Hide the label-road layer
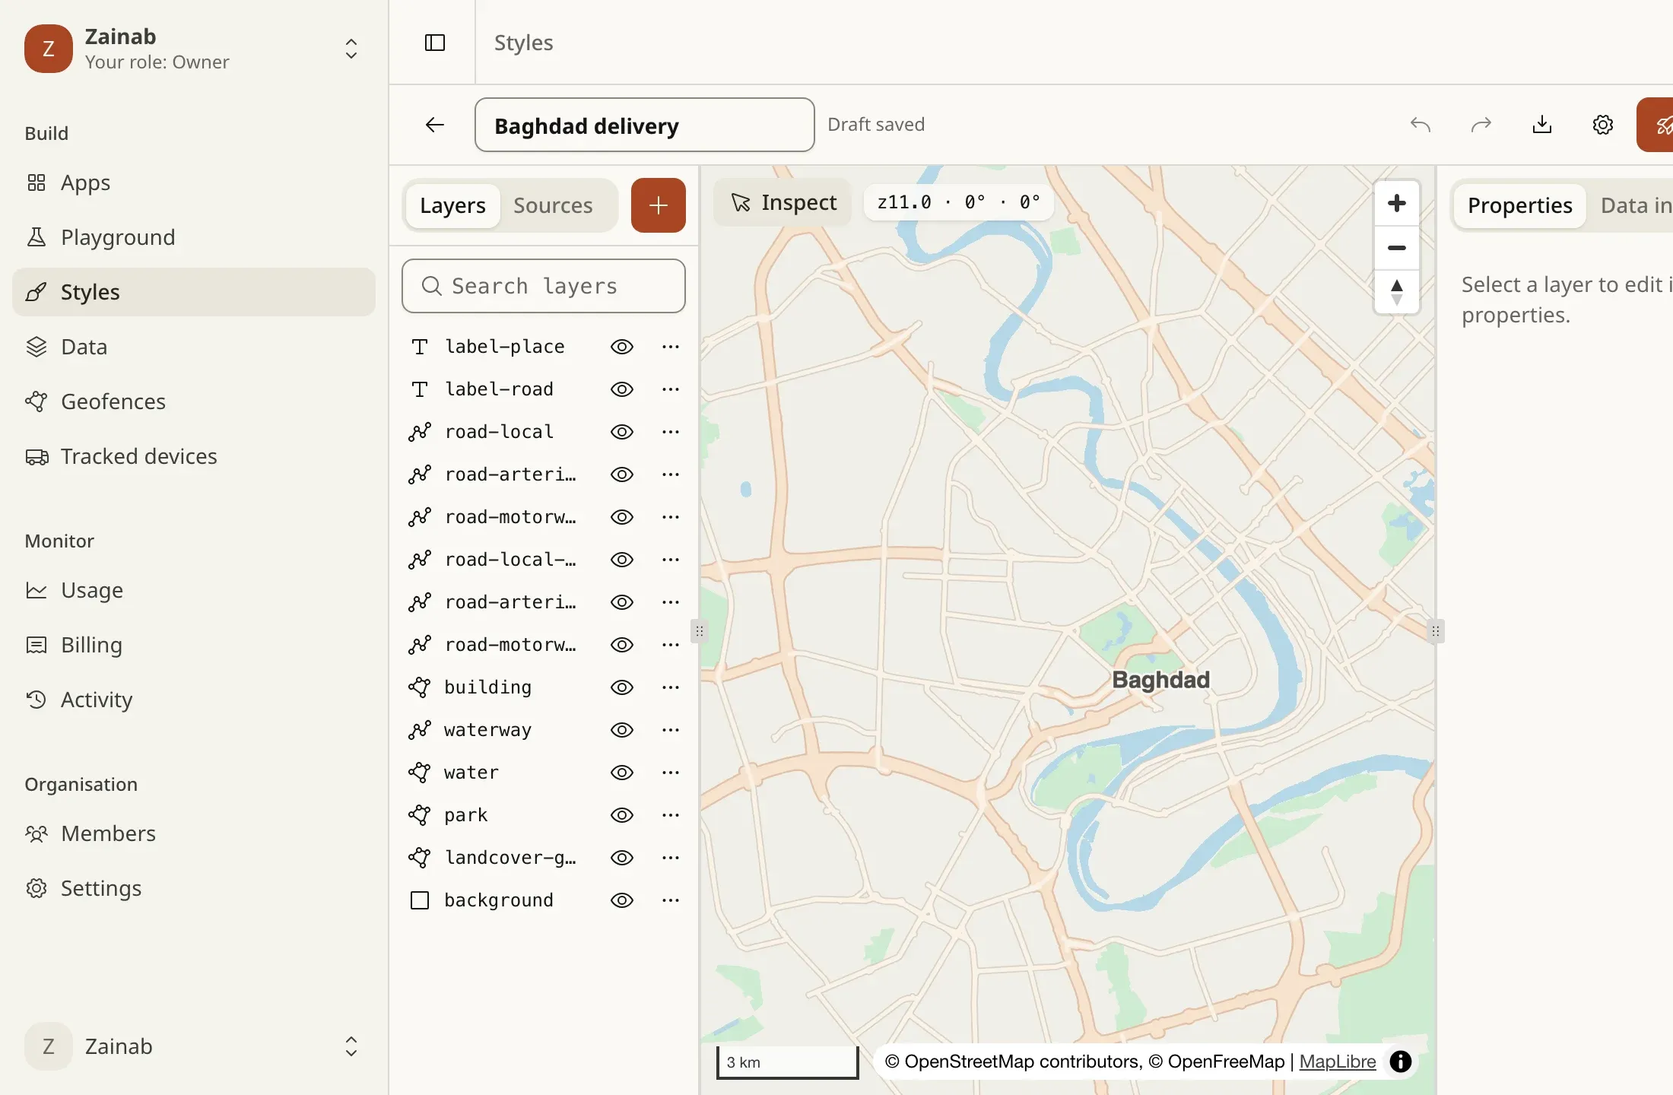This screenshot has width=1673, height=1095. [621, 389]
